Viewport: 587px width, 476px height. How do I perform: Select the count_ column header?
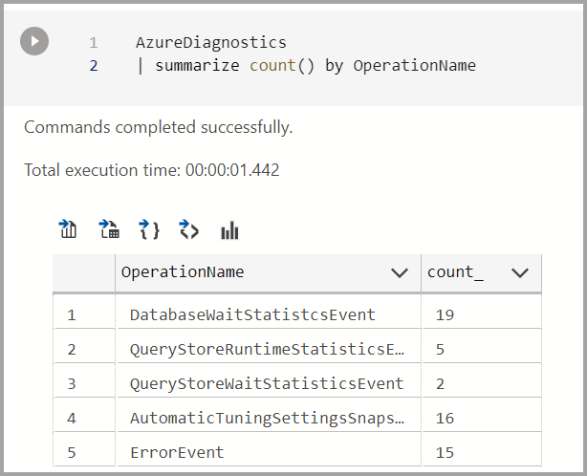click(x=481, y=272)
